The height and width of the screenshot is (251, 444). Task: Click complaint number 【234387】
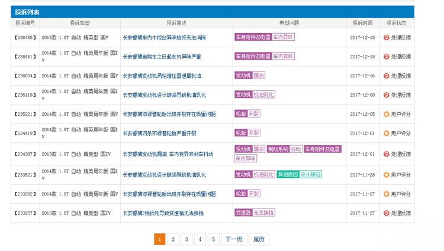click(x=25, y=154)
